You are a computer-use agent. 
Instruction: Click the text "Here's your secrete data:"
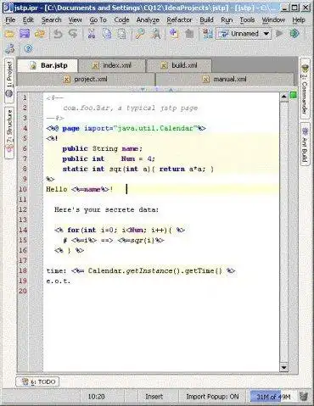pyautogui.click(x=107, y=209)
